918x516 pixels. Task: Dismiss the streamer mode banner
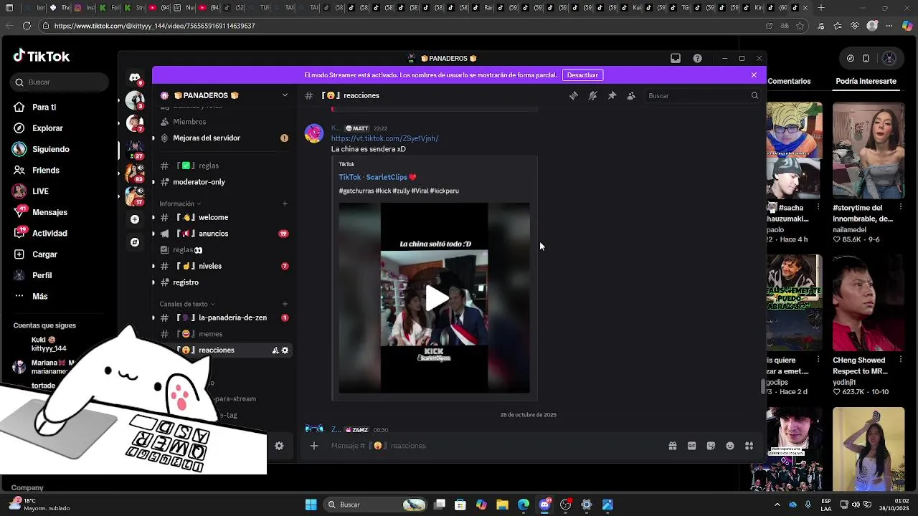[x=754, y=75]
